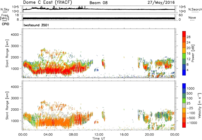Click the "500" label on Velocity color bar

tap(190, 94)
